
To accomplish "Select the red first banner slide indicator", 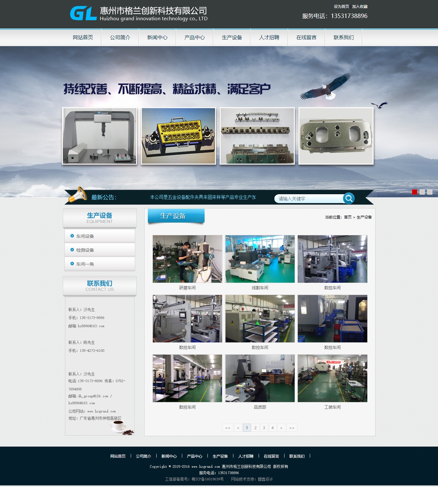I will point(415,192).
